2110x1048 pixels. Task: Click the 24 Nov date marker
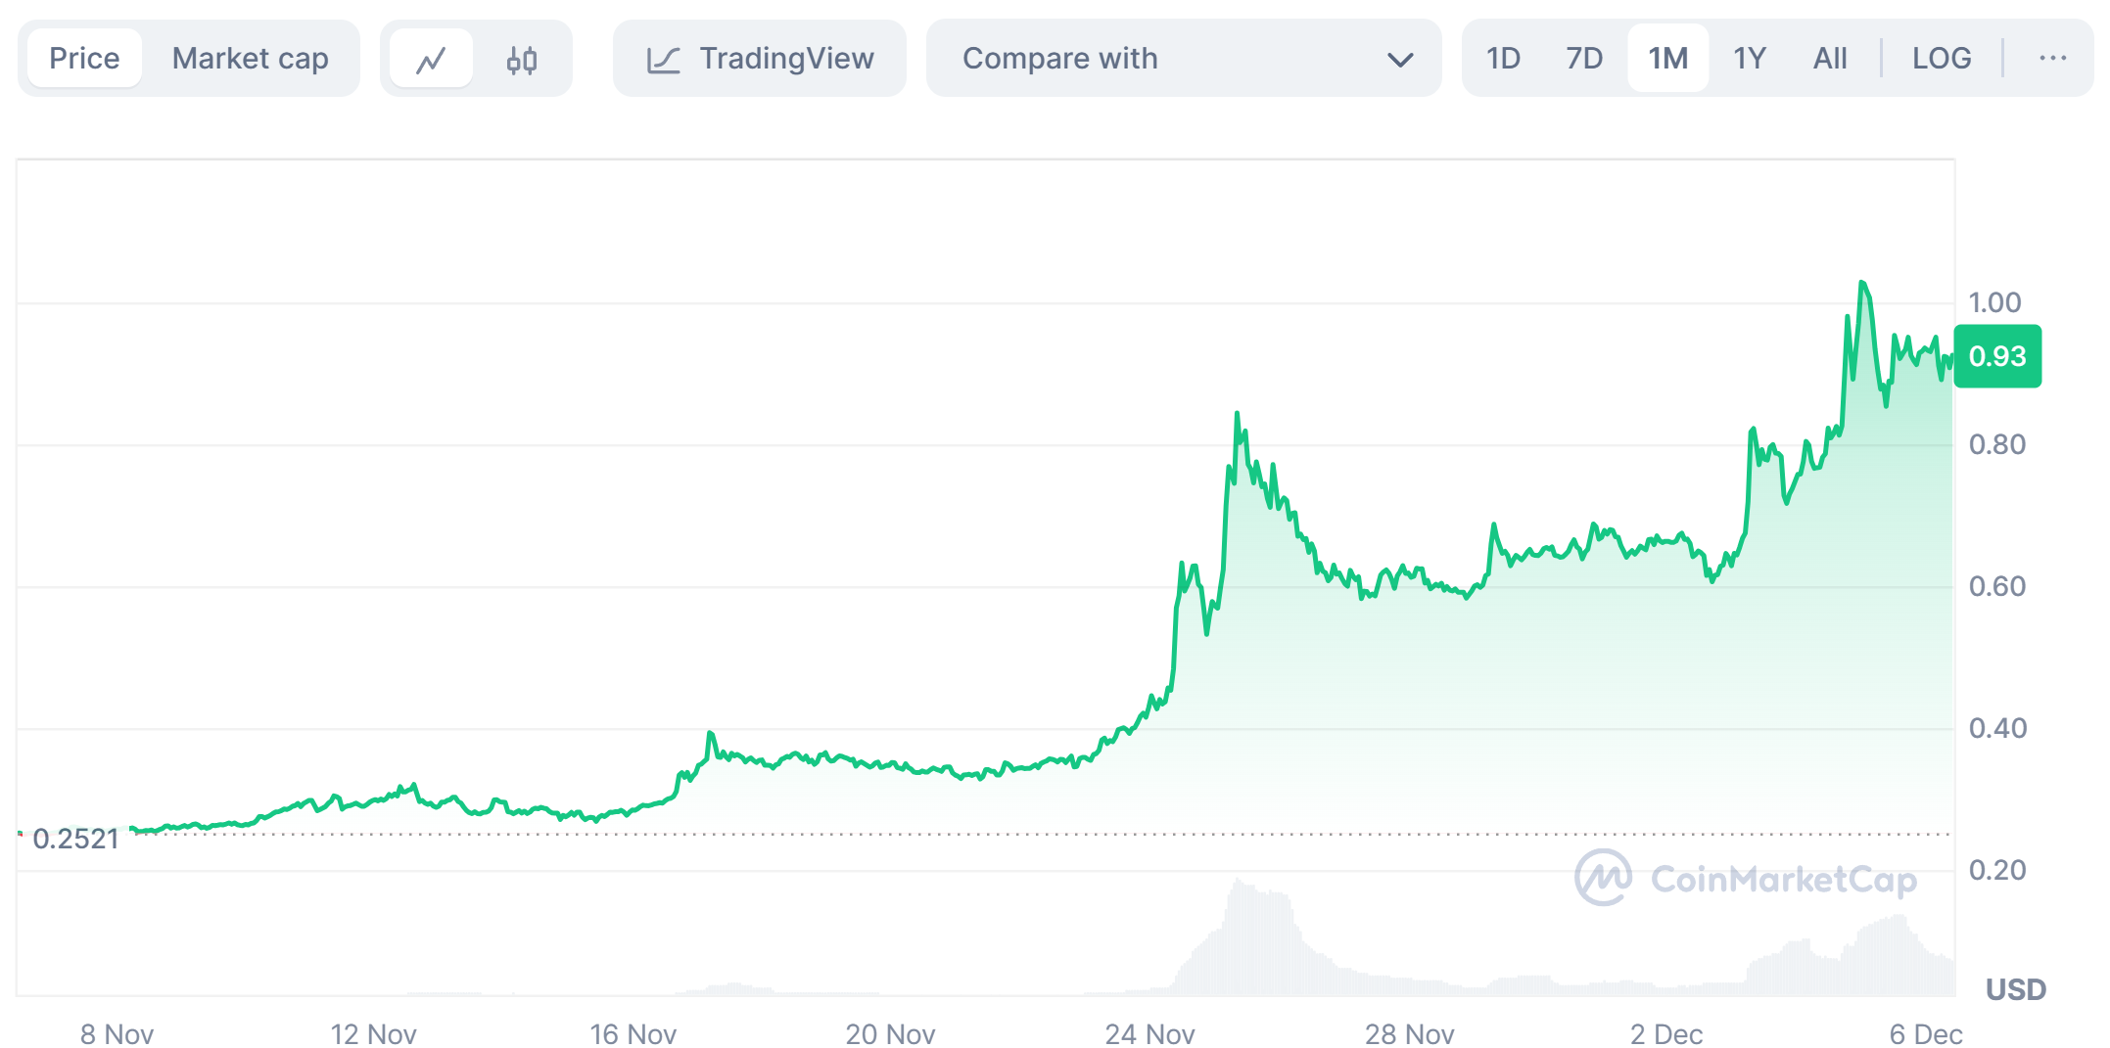pos(1149,1033)
